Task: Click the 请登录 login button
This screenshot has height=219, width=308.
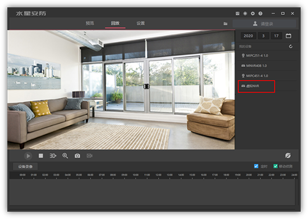Action: [264, 24]
